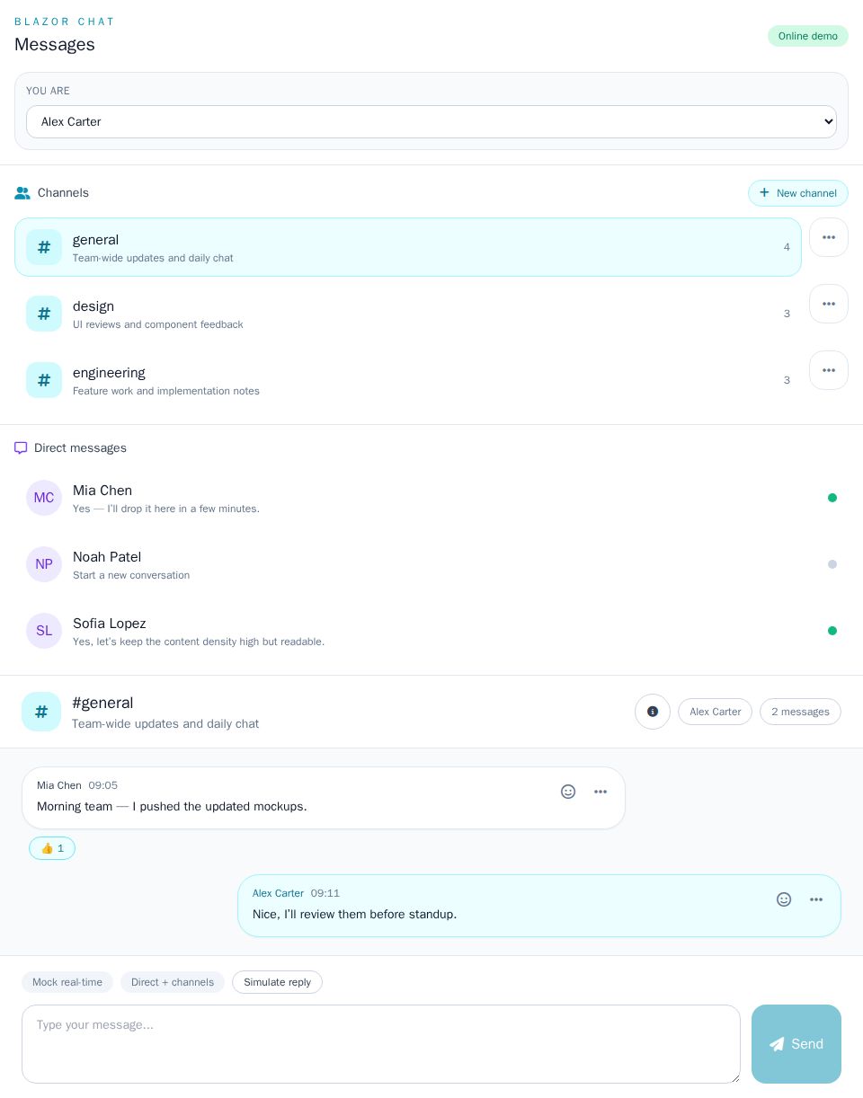Click Mia Chen's MC avatar
Image resolution: width=863 pixels, height=1098 pixels.
44,498
